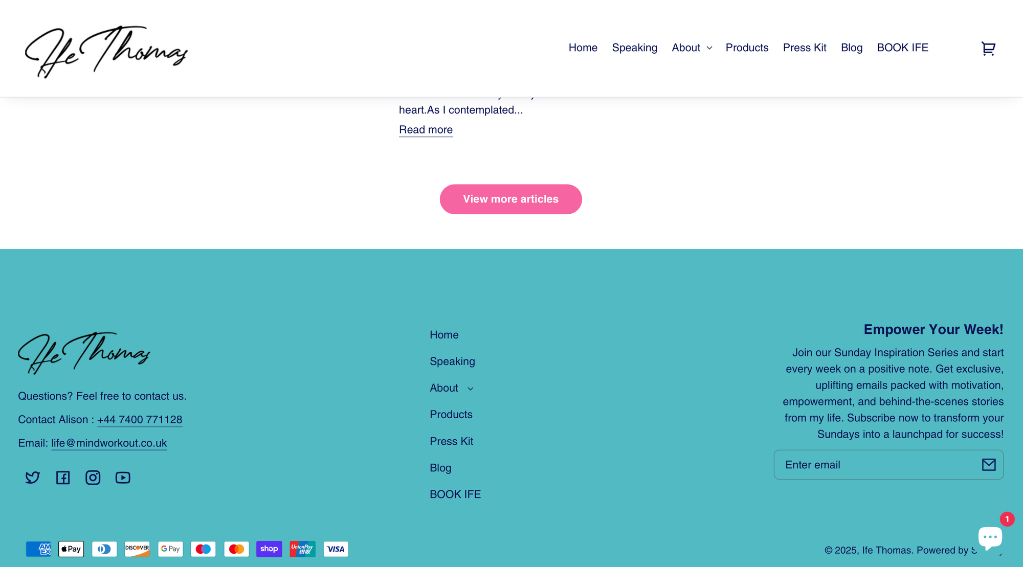1023x567 pixels.
Task: Click the footer Ife Thomas logo
Action: tap(84, 353)
